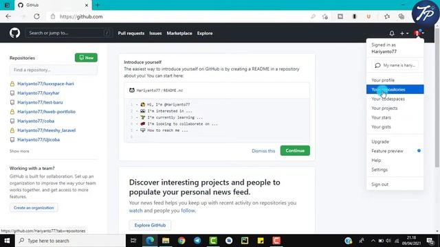This screenshot has height=247, width=440.
Task: Open Pull requests in top navigation
Action: 131,33
